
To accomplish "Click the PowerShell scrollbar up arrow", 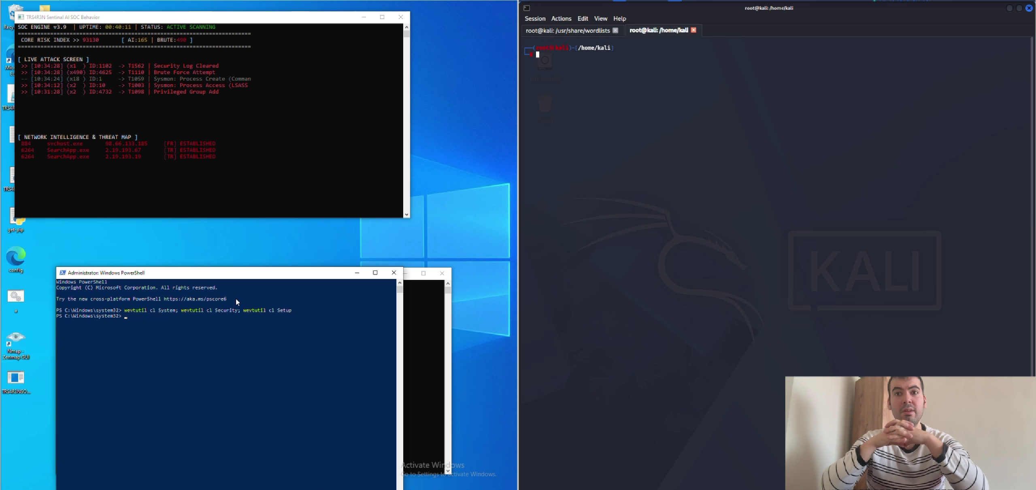I will click(400, 283).
